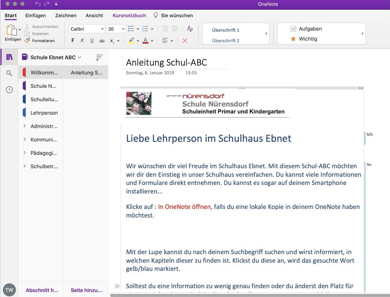Toggle underline U formatting
This screenshot has height=297, width=390.
[92, 40]
